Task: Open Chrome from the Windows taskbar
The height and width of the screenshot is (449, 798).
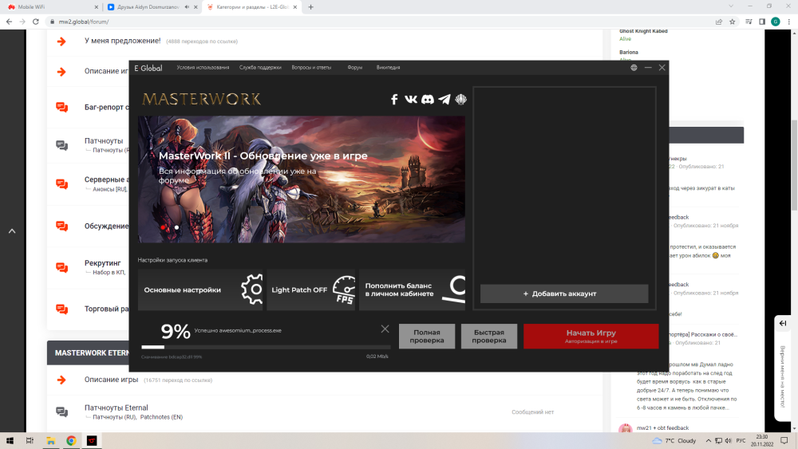Action: pyautogui.click(x=71, y=440)
